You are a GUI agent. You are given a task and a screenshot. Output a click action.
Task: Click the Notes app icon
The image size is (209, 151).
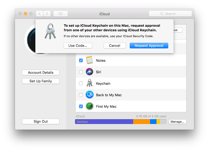pyautogui.click(x=89, y=60)
